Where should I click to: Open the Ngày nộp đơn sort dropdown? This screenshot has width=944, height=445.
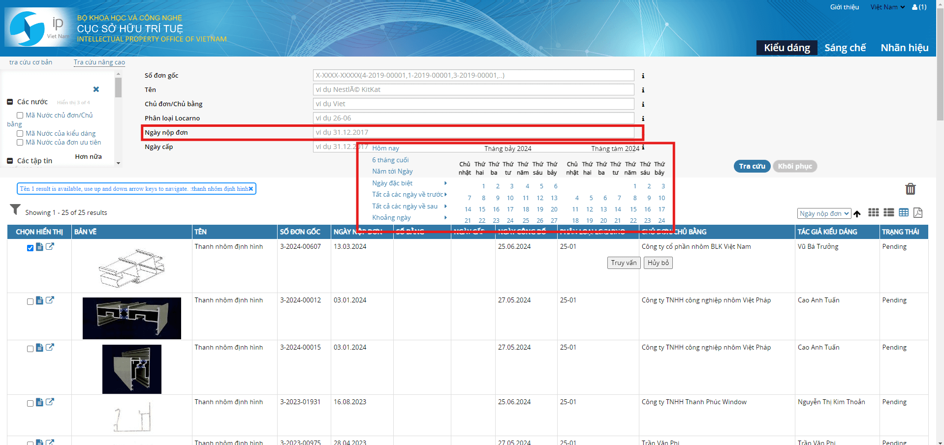click(x=824, y=213)
